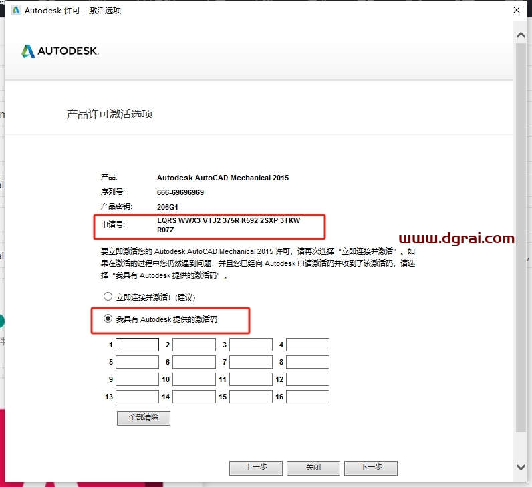This screenshot has width=532, height=487.
Task: Select "立即连接并激活! (建议)" radio option
Action: click(x=108, y=297)
